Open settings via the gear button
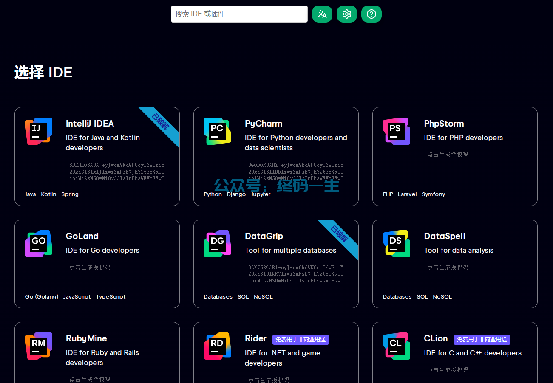 347,14
